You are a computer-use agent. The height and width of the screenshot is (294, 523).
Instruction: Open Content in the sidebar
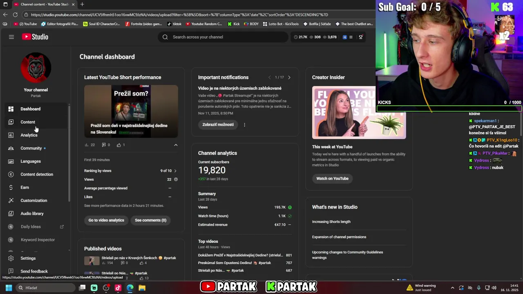click(x=35, y=122)
